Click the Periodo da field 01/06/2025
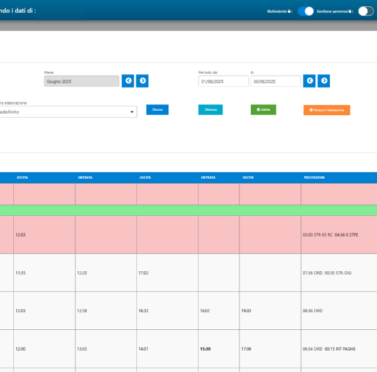This screenshot has height=372, width=377. point(223,81)
